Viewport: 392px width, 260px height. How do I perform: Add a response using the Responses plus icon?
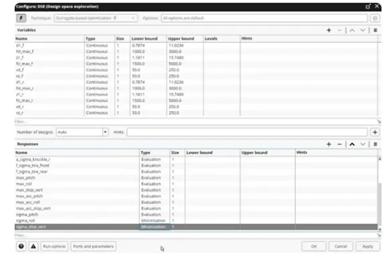pos(329,144)
